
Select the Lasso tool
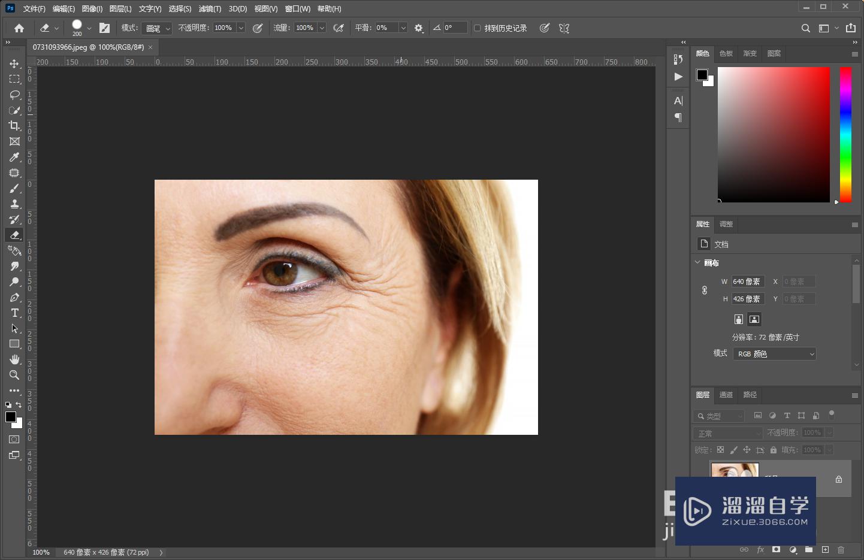pyautogui.click(x=14, y=95)
